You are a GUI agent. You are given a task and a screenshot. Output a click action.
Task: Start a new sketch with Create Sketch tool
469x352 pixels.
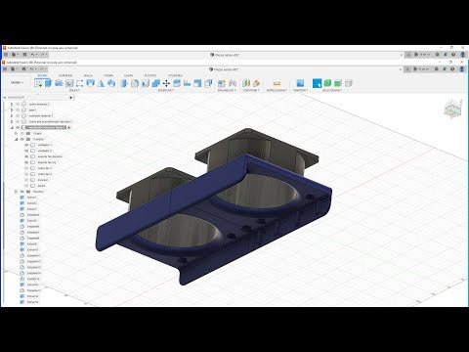click(38, 83)
